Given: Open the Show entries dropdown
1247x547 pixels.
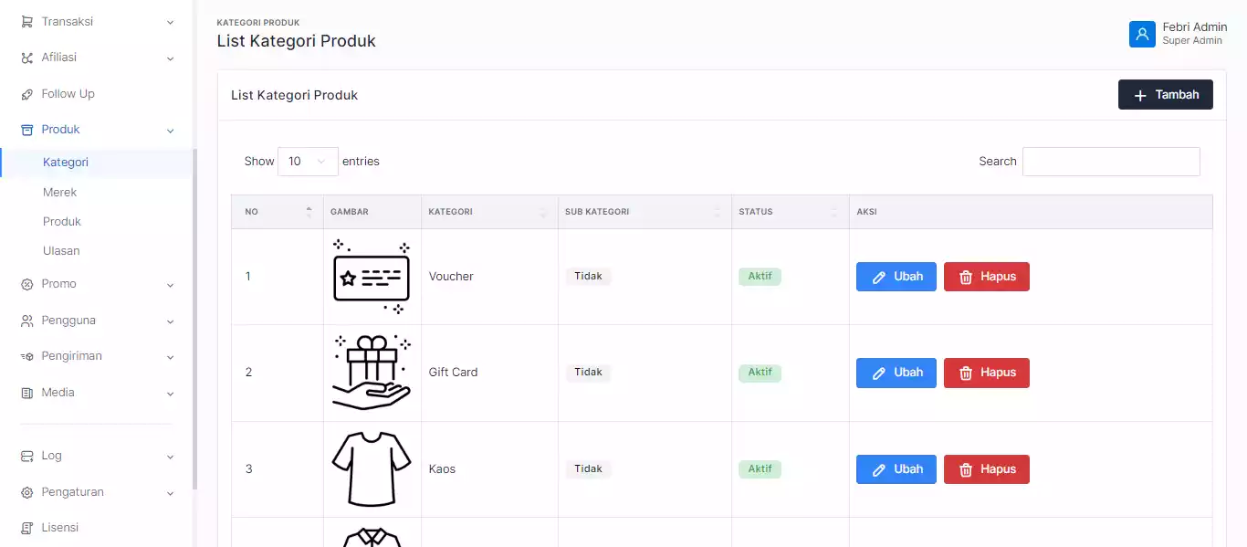Looking at the screenshot, I should [308, 162].
